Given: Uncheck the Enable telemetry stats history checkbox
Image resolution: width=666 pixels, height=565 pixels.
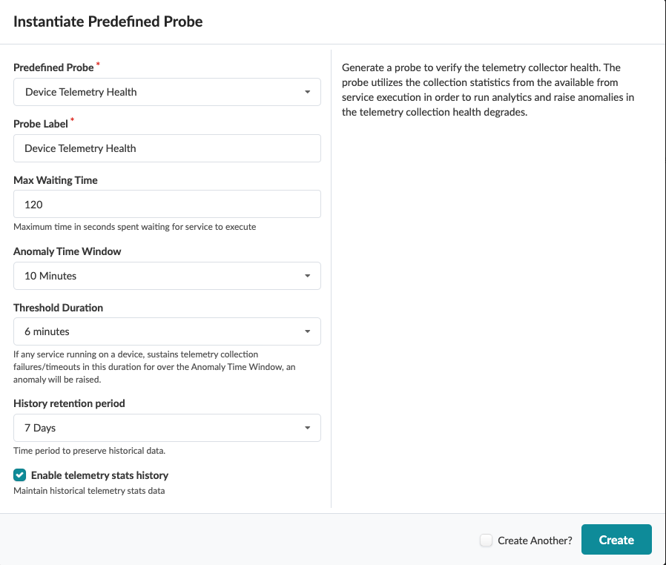Looking at the screenshot, I should [x=20, y=475].
